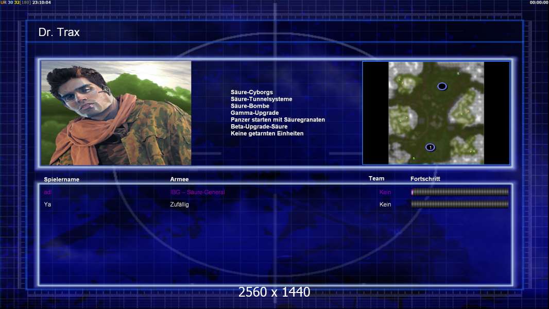Select start position marker 1 on map

tap(431, 147)
